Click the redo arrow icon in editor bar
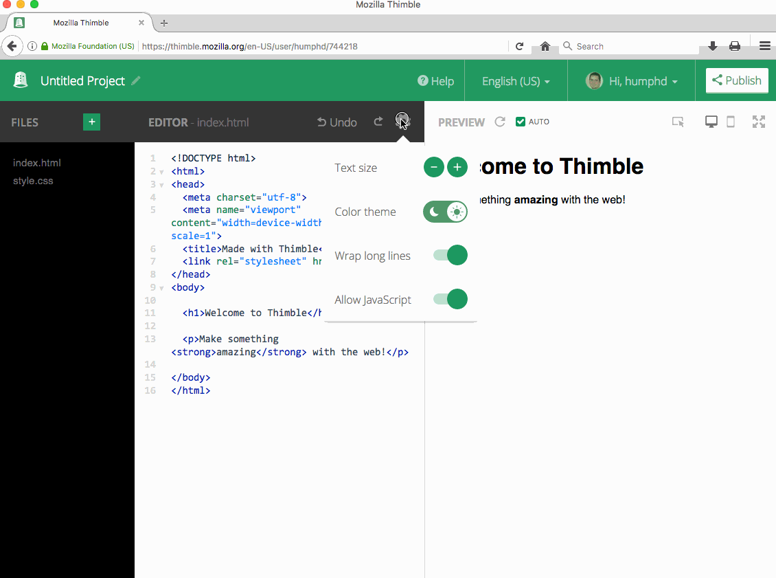The image size is (776, 578). point(378,122)
